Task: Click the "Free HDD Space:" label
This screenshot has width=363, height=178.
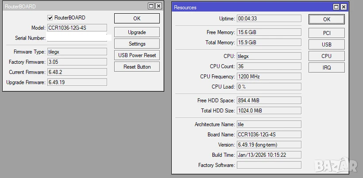Action: (216, 101)
